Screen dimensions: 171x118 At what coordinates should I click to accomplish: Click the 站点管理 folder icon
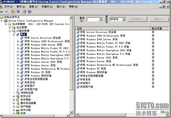click(x=14, y=28)
